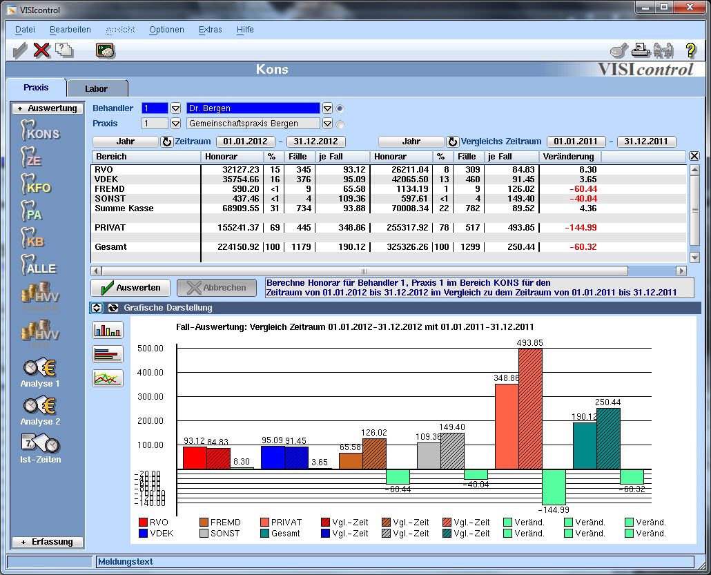The image size is (711, 575).
Task: Switch chart to vertical bar graph
Action: 107,330
